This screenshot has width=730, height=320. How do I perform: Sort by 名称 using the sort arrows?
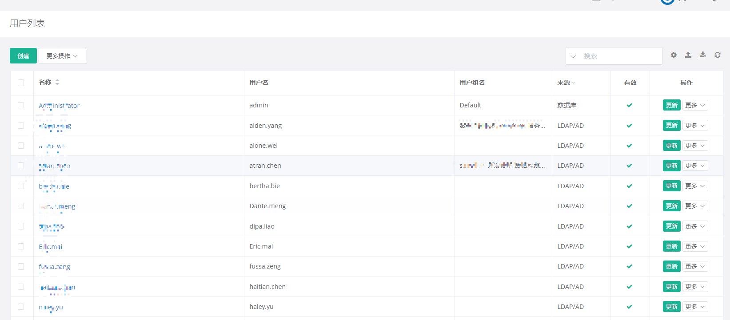pyautogui.click(x=57, y=83)
